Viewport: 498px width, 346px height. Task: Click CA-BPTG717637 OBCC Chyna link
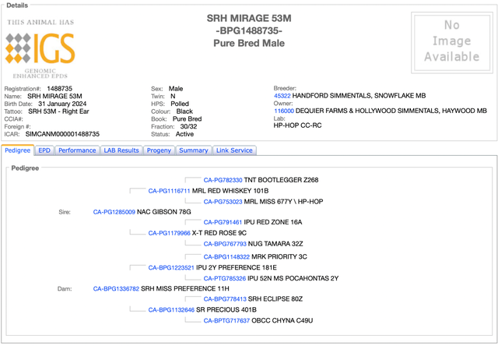[226, 320]
